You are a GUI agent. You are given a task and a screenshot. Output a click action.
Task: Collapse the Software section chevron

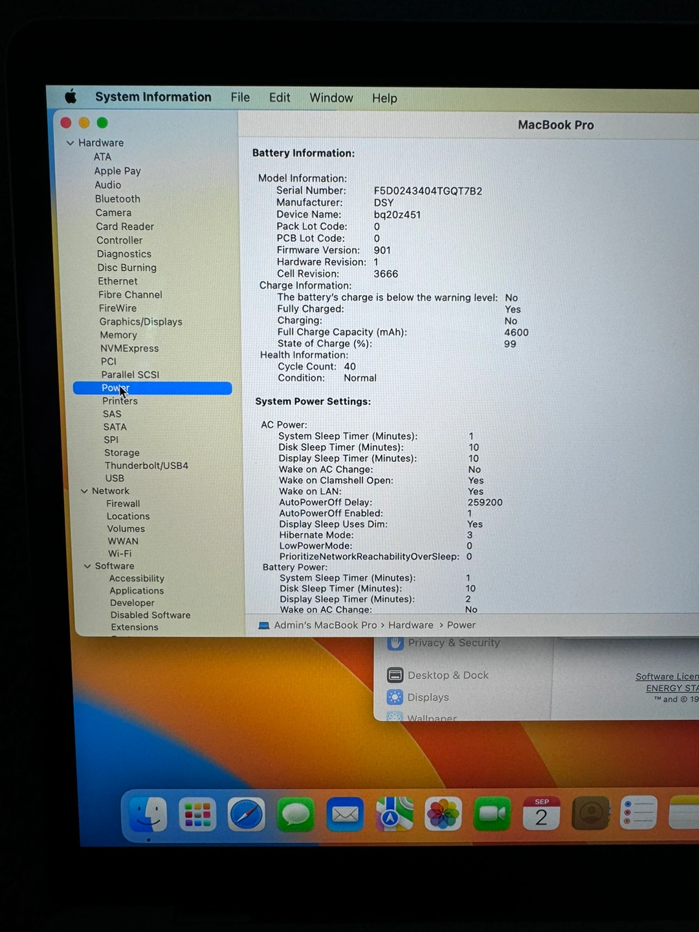coord(87,566)
